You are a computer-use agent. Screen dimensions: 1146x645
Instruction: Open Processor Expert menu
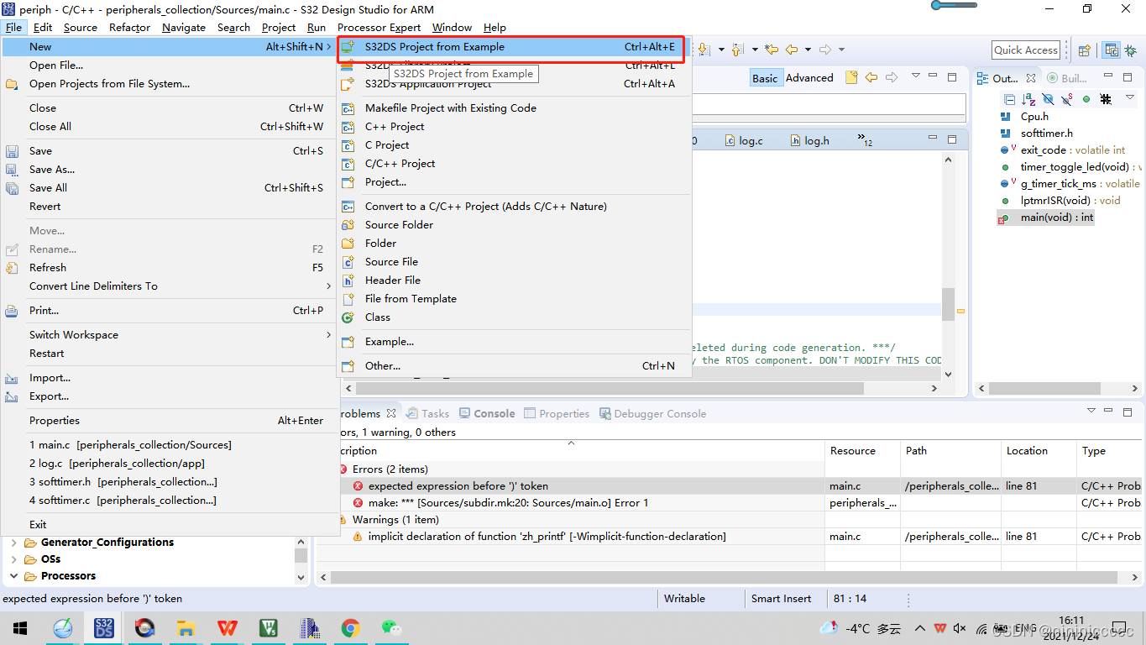379,27
